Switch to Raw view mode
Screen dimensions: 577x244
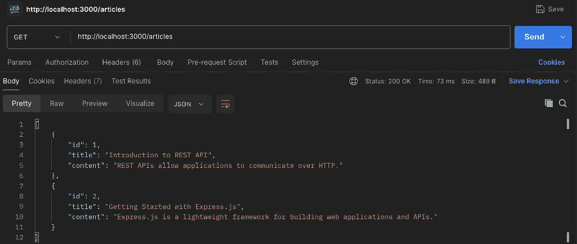[x=57, y=104]
